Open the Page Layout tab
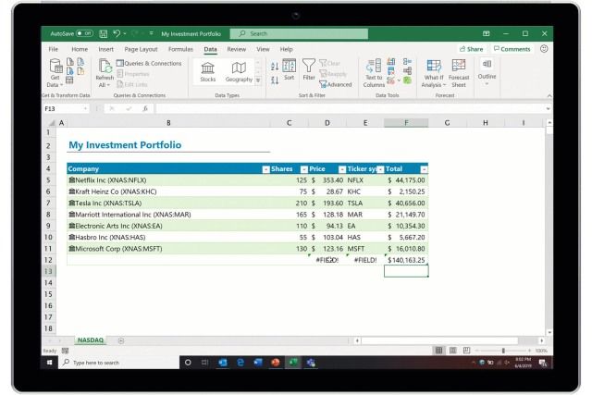 point(141,48)
